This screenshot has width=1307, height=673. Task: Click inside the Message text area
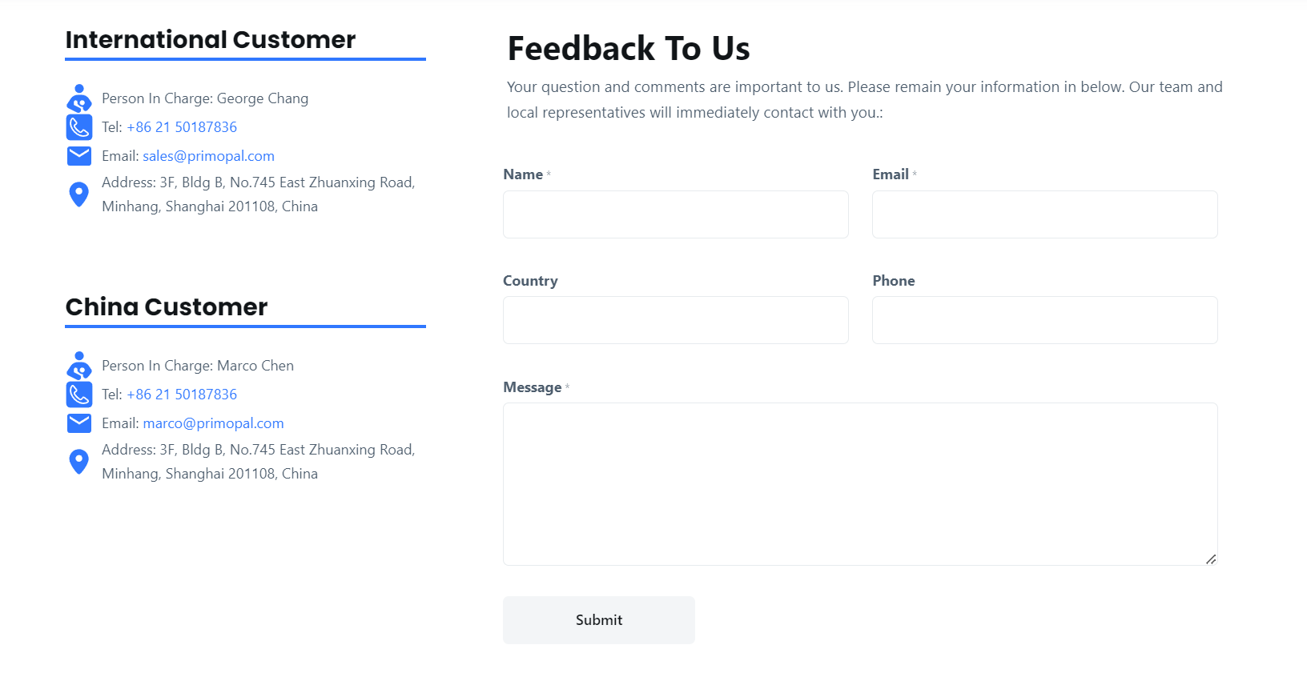pyautogui.click(x=860, y=483)
